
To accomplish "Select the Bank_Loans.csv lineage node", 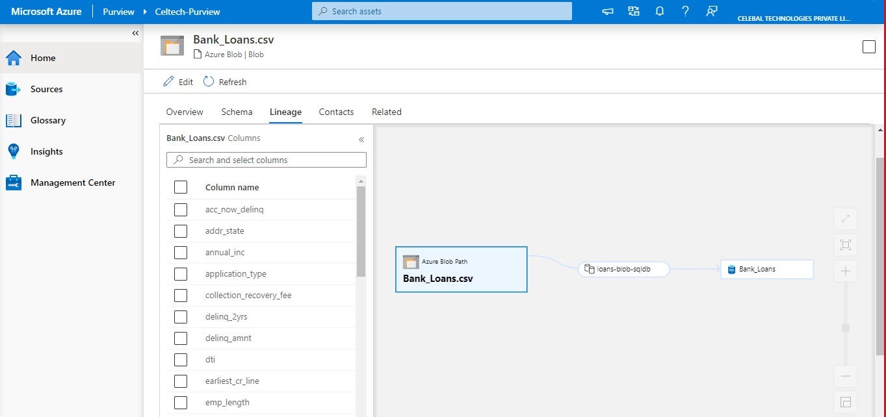I will [461, 269].
